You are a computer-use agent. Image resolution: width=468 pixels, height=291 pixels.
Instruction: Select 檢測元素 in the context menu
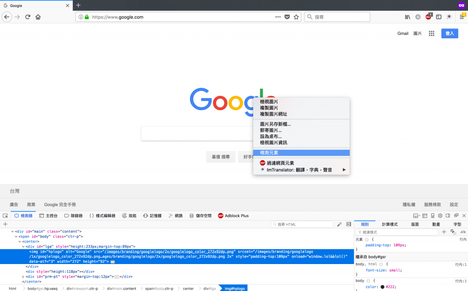click(x=302, y=153)
